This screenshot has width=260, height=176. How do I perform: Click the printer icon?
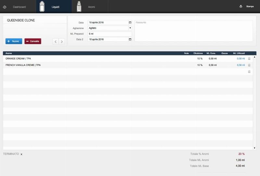pyautogui.click(x=241, y=7)
